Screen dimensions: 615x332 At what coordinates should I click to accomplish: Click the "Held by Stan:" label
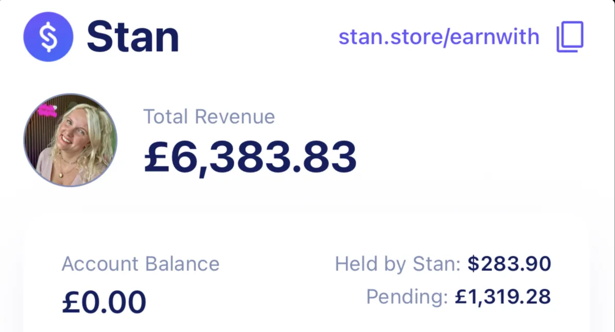click(x=398, y=264)
